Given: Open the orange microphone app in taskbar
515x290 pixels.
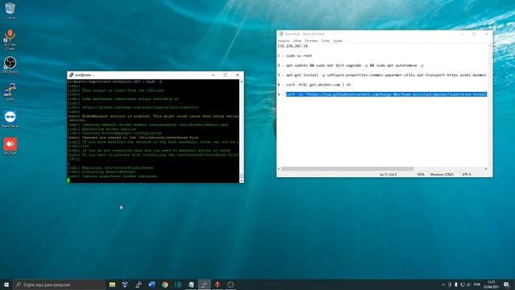Looking at the screenshot, I should coord(217,284).
